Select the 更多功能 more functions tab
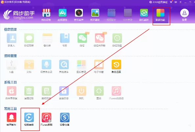 pos(160,15)
